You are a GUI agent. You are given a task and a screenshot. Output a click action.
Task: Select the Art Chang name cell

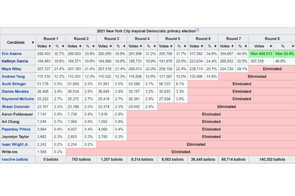click(x=18, y=122)
